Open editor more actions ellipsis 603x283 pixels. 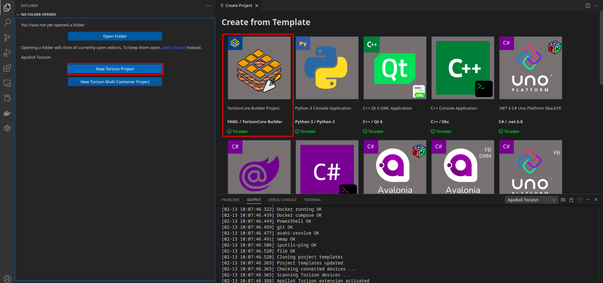[596, 6]
